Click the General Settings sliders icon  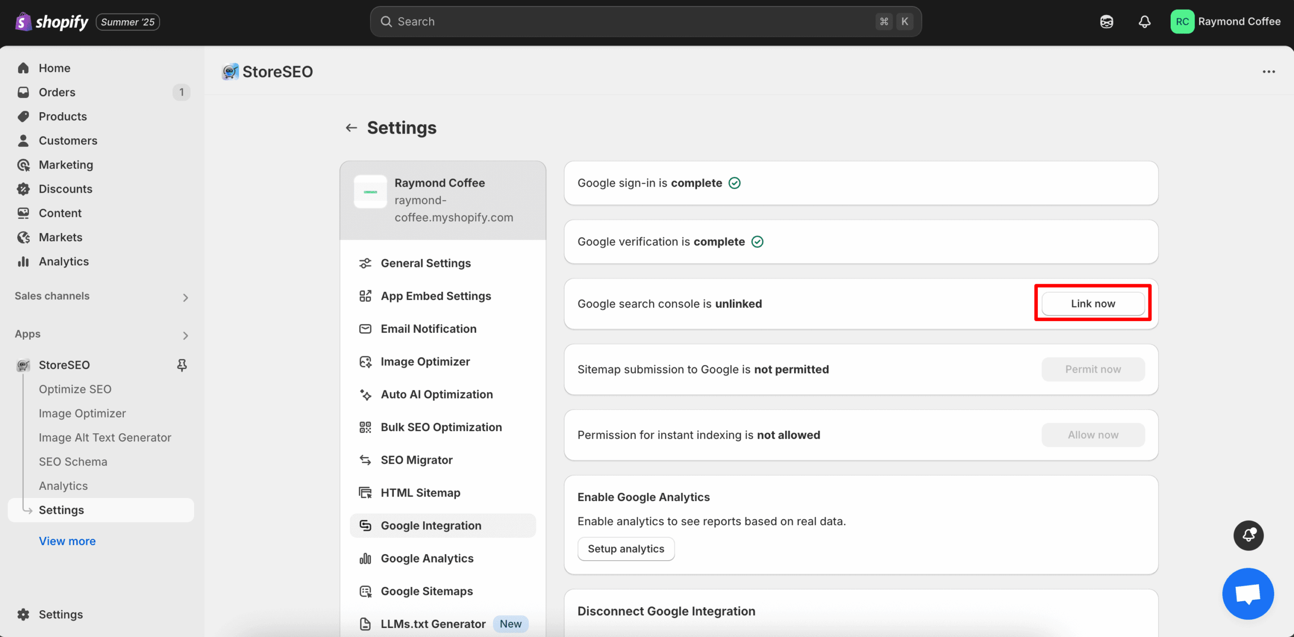(365, 263)
